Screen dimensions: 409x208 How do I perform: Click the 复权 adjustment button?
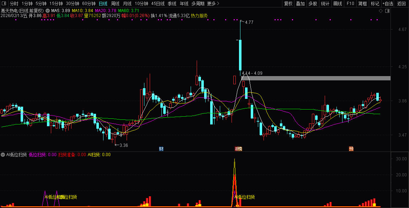[288, 4]
